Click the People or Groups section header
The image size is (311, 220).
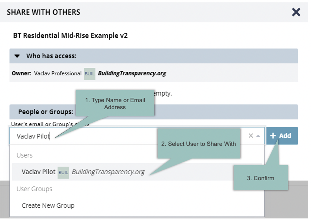coord(45,112)
